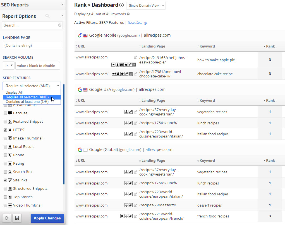The width and height of the screenshot is (285, 225).
Task: Expand the SEO Reports panel arrow
Action: click(x=62, y=5)
